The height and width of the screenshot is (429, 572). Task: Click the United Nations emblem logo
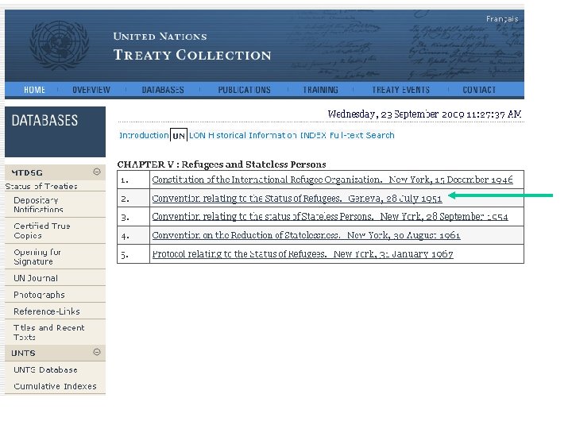point(59,45)
